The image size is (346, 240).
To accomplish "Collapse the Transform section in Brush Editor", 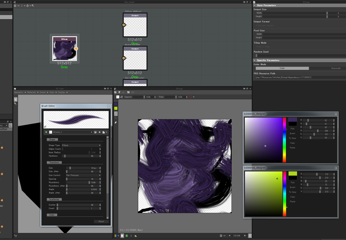I will [x=54, y=162].
